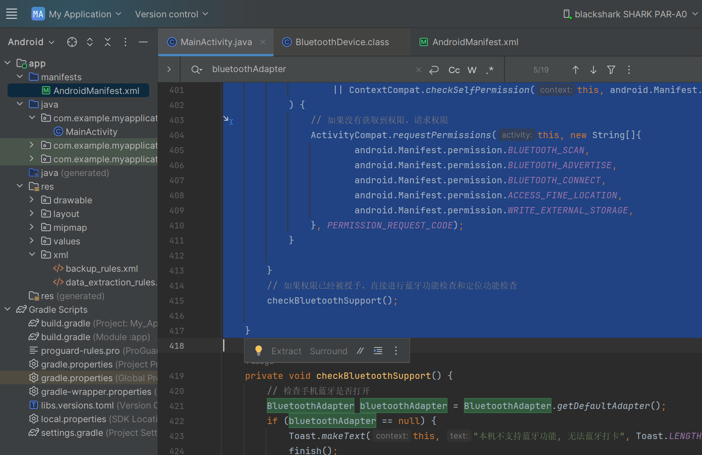
Task: Hide the project tool window
Action: coord(143,42)
